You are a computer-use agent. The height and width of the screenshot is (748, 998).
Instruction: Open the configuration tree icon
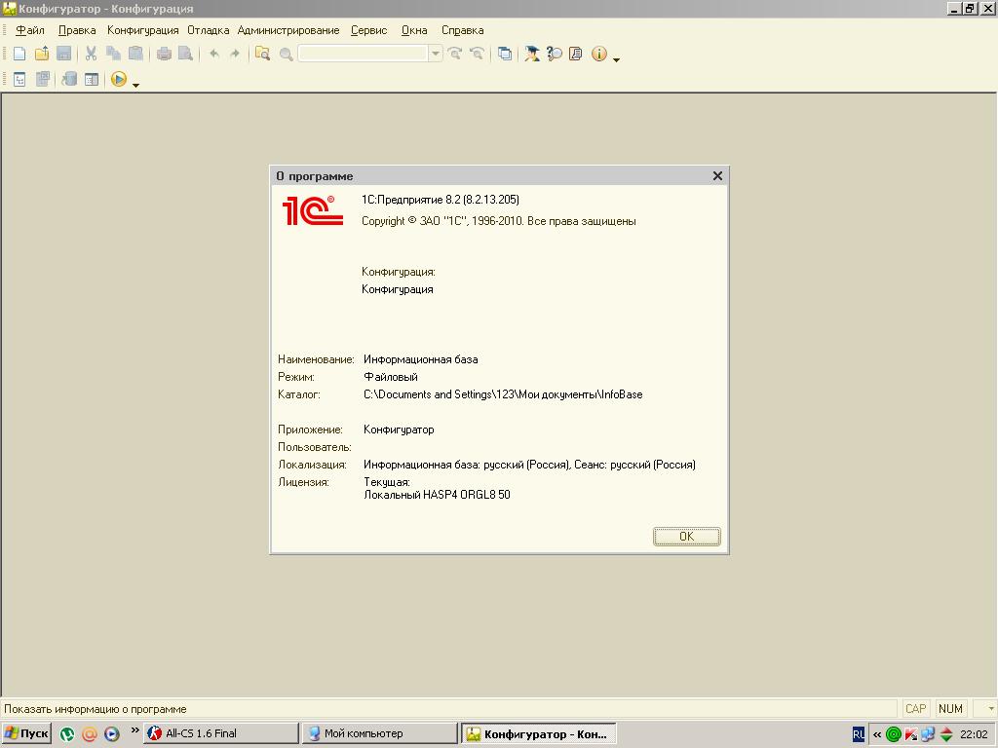click(x=19, y=80)
